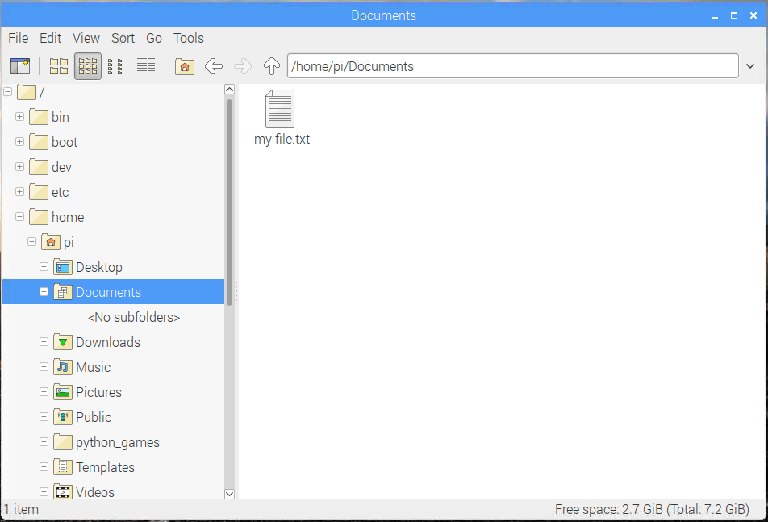The height and width of the screenshot is (522, 768).
Task: Open a new tab with the new-tab icon
Action: (x=20, y=65)
